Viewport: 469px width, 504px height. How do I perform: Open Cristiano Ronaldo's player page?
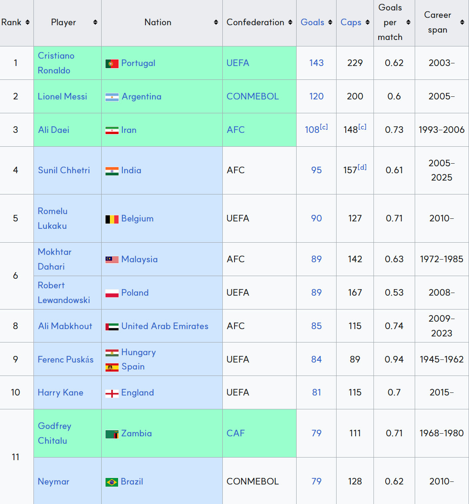56,63
